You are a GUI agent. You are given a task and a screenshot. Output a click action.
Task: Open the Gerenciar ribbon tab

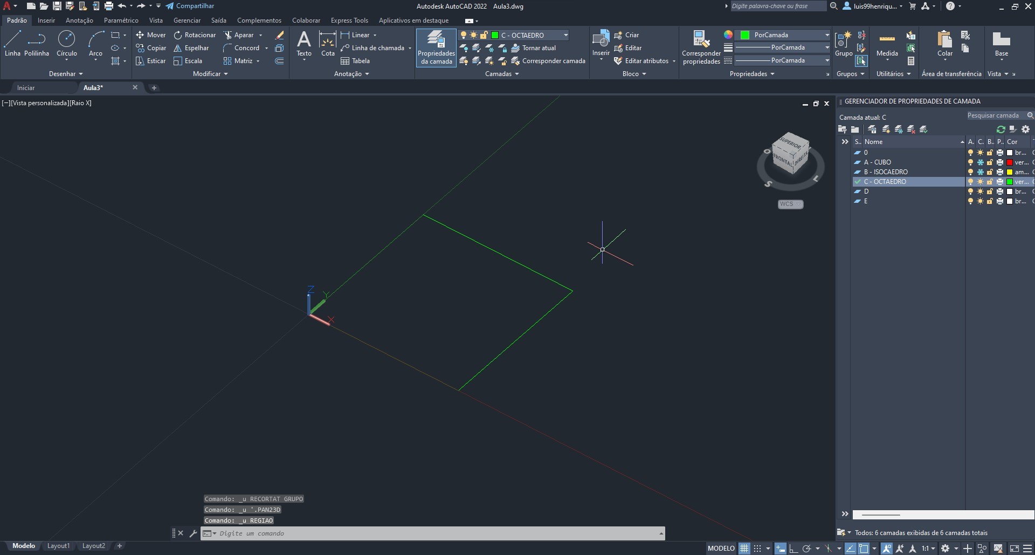pos(187,20)
